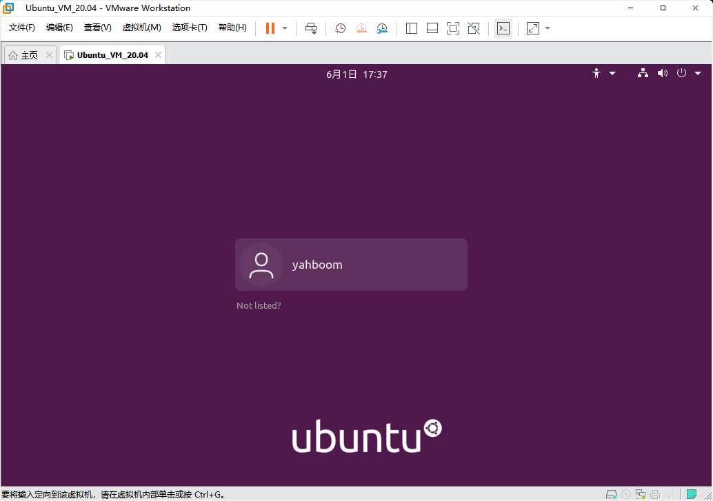
Task: Click the home icon on 主页 tab
Action: click(x=13, y=55)
